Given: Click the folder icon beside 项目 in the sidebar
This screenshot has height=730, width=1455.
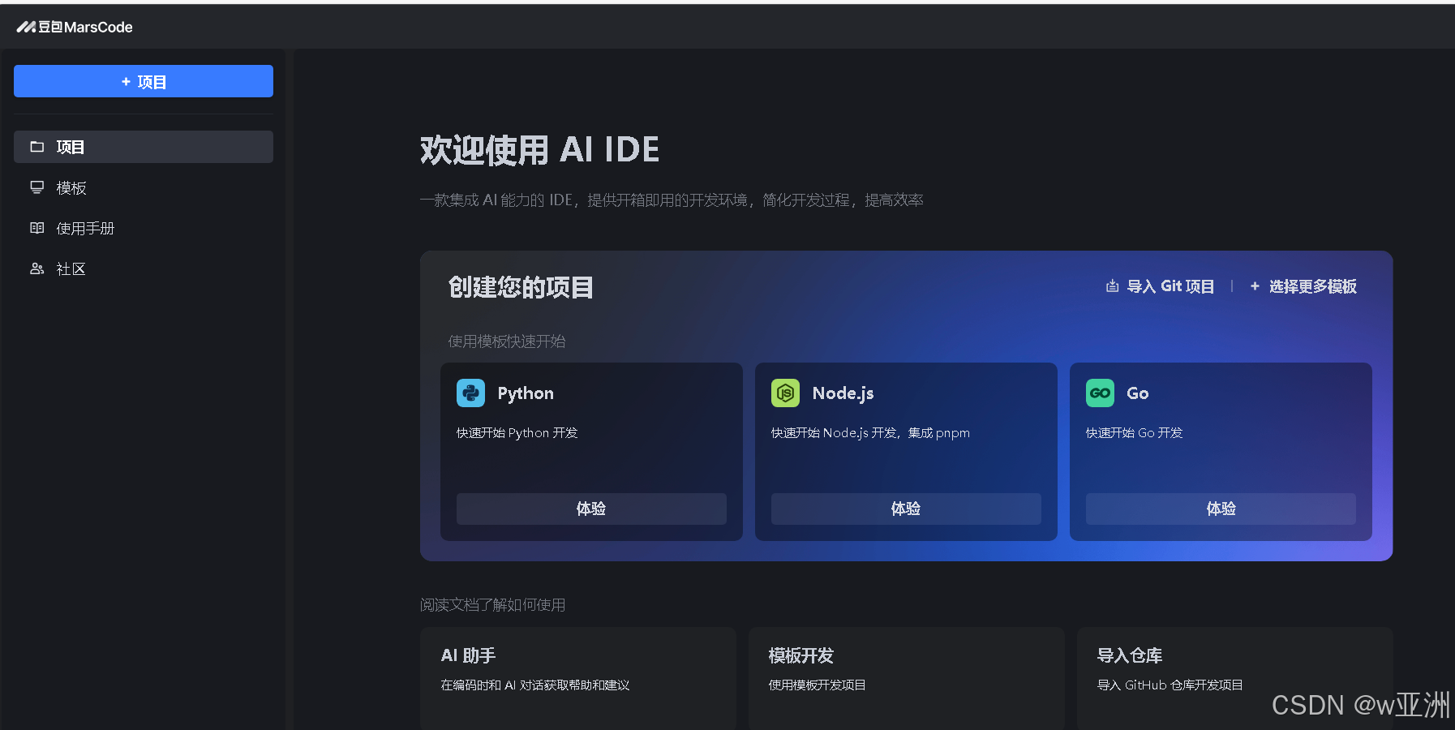Looking at the screenshot, I should point(37,147).
